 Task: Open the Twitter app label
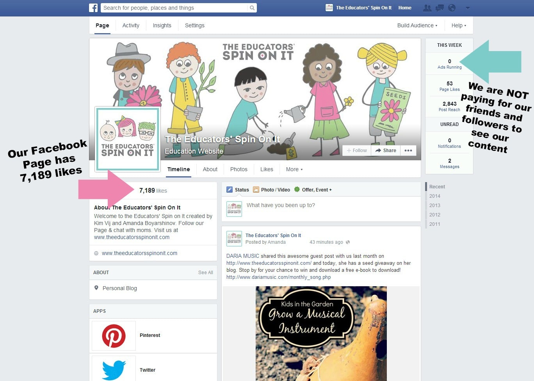point(148,370)
